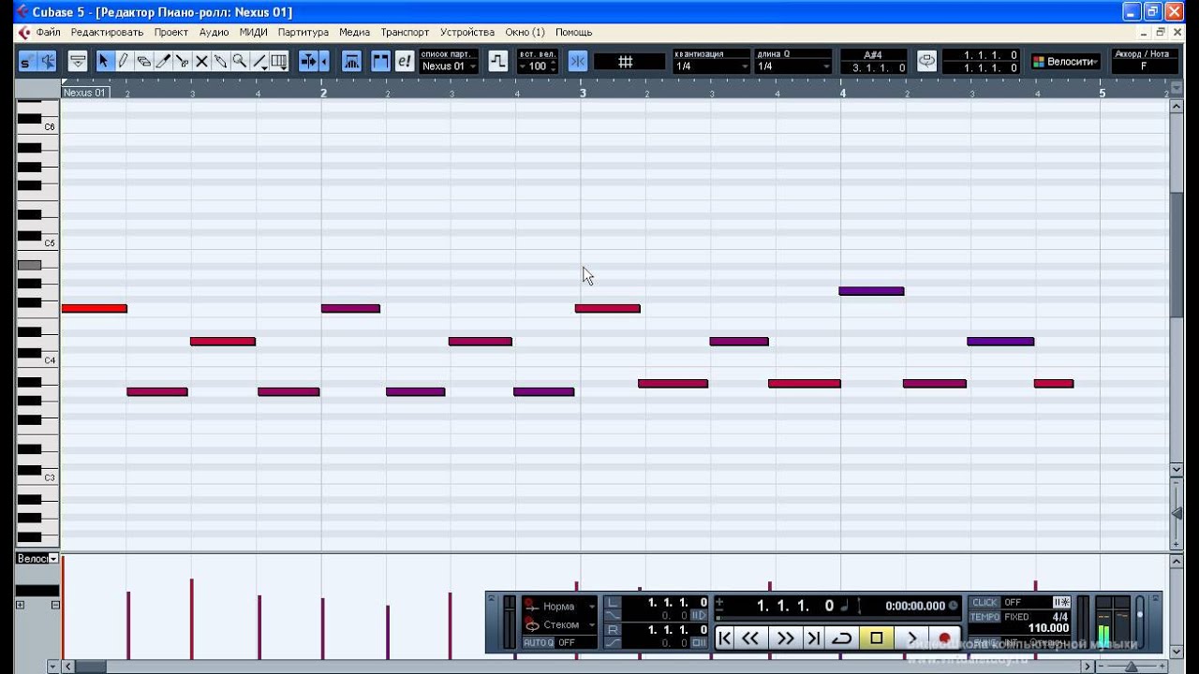The width and height of the screenshot is (1199, 674).
Task: Click the Fast Forward transport button
Action: [786, 638]
